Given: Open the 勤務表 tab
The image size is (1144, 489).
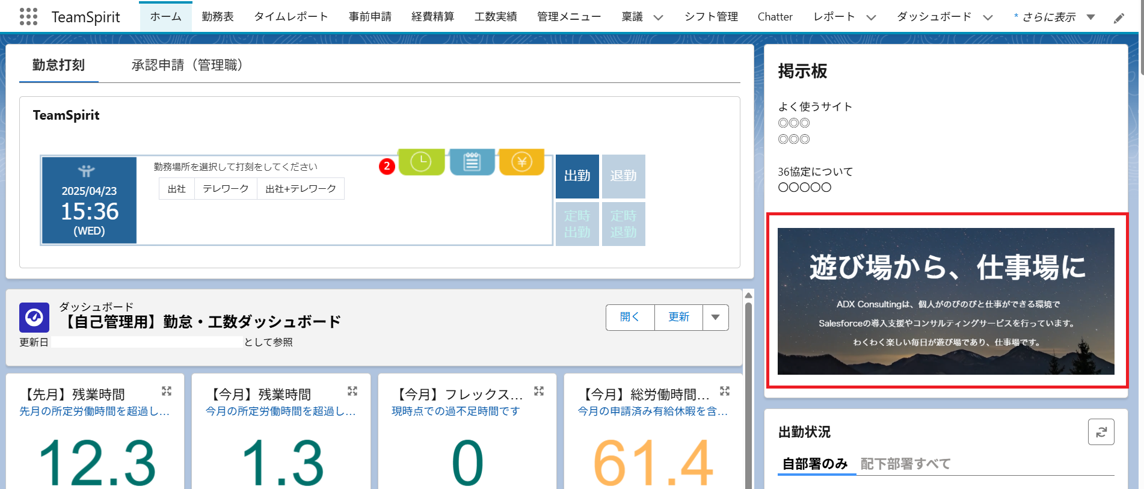Looking at the screenshot, I should click(218, 17).
